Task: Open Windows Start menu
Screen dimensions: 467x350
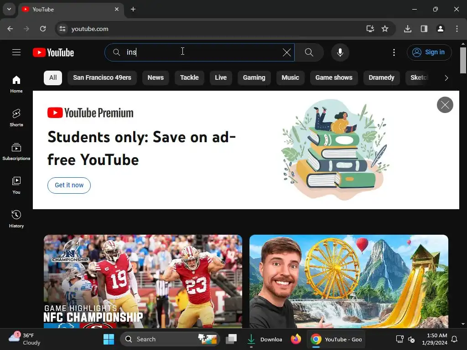Action: coord(109,339)
